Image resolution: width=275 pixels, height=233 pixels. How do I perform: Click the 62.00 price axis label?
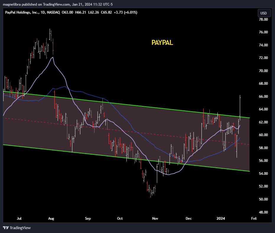tap(263, 122)
